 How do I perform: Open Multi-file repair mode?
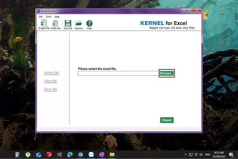[x=56, y=24]
